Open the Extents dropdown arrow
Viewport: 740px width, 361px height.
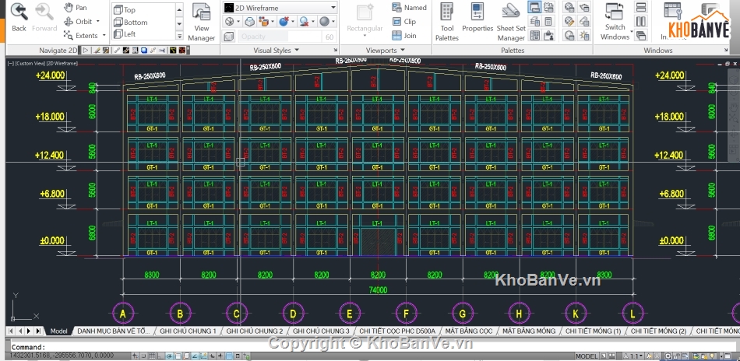(104, 35)
